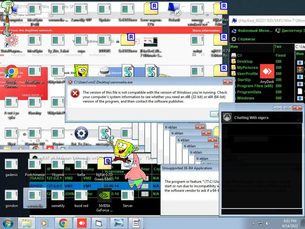
Task: Click the Имя column header
Action: [252, 47]
